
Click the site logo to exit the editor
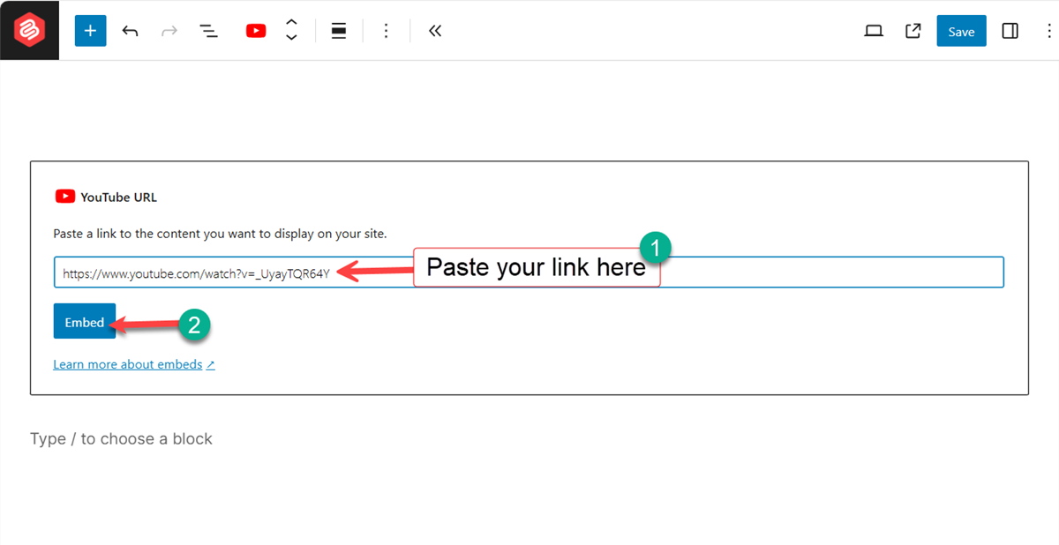[29, 29]
